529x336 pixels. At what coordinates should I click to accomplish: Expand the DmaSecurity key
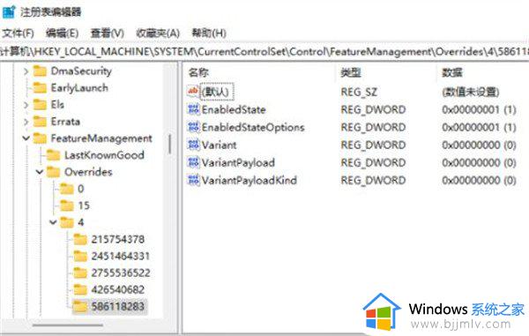click(26, 71)
